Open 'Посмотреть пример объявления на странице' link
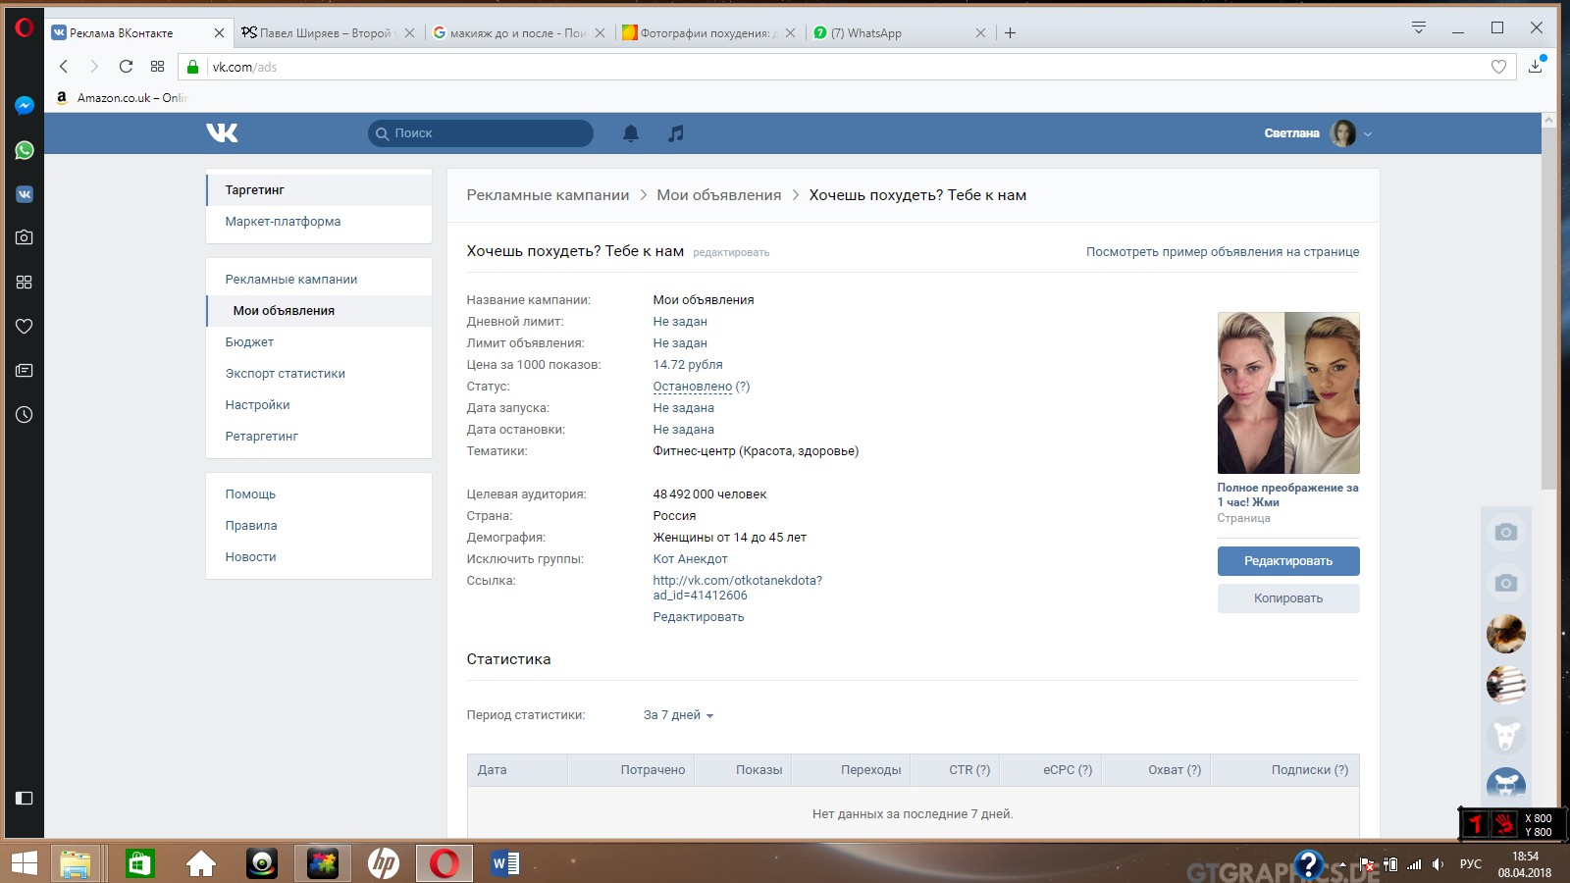Image resolution: width=1570 pixels, height=883 pixels. [1223, 252]
